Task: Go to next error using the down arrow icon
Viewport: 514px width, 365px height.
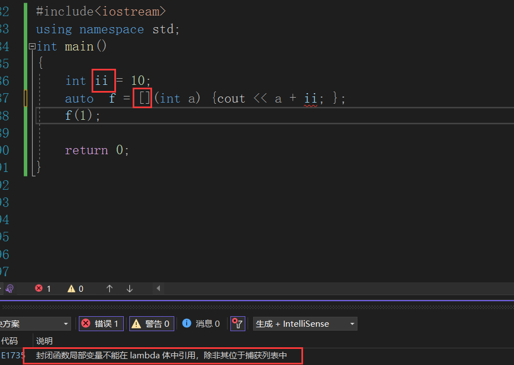Action: (129, 288)
